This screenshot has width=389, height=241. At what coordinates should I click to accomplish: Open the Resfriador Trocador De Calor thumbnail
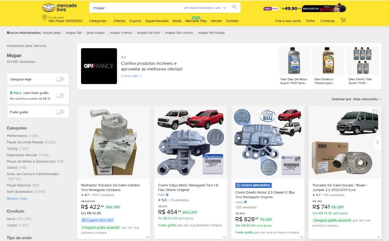[113, 142]
